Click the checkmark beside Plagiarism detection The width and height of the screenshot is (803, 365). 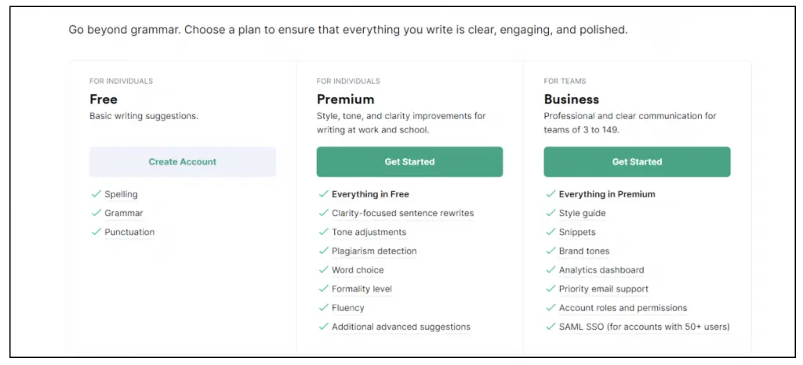pos(323,251)
